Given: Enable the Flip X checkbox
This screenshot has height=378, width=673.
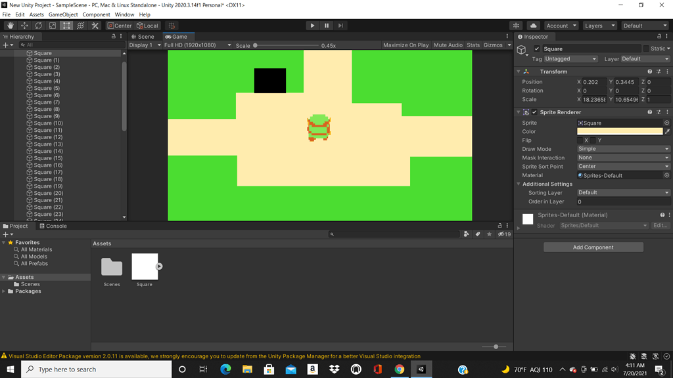Looking at the screenshot, I should click(x=581, y=140).
